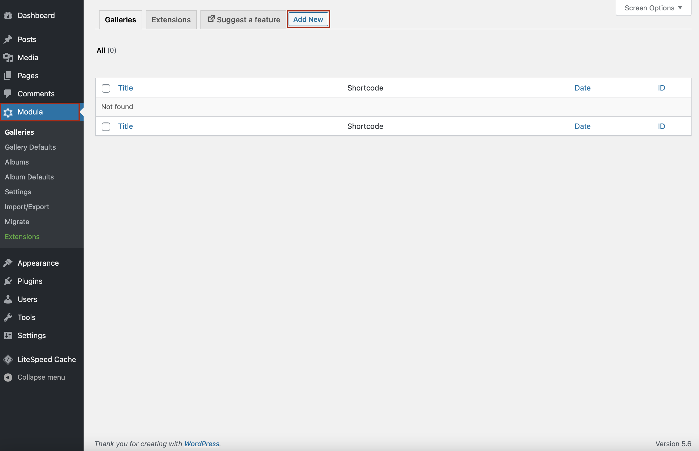699x451 pixels.
Task: Click the Posts icon in sidebar
Action: pyautogui.click(x=8, y=39)
